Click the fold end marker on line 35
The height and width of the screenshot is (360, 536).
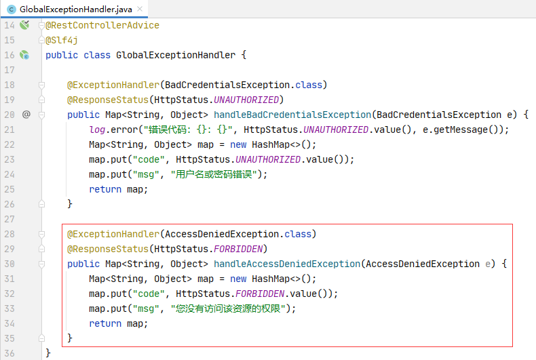41,338
